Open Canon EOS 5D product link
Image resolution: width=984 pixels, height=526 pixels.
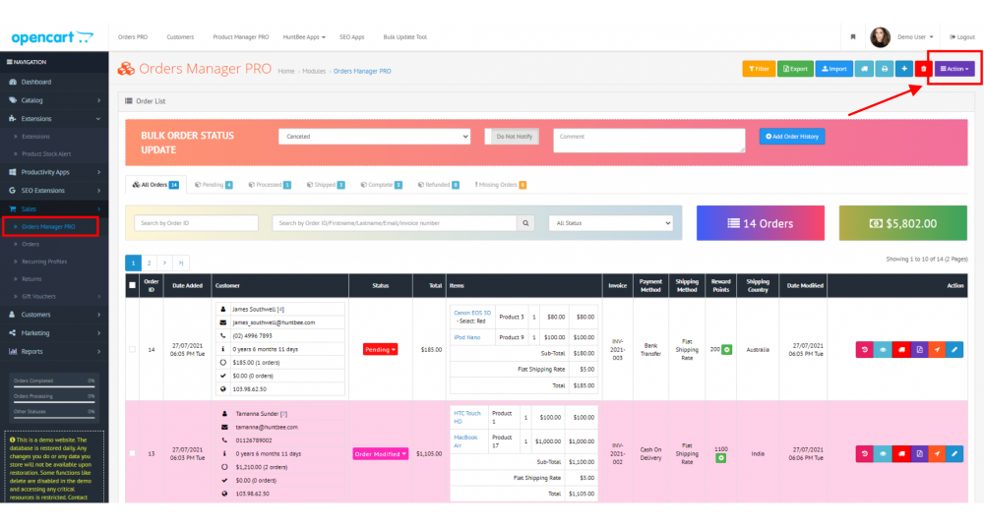472,313
